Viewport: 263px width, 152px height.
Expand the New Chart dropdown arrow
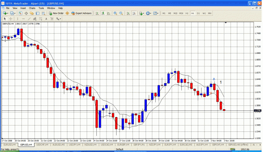pyautogui.click(x=8, y=13)
